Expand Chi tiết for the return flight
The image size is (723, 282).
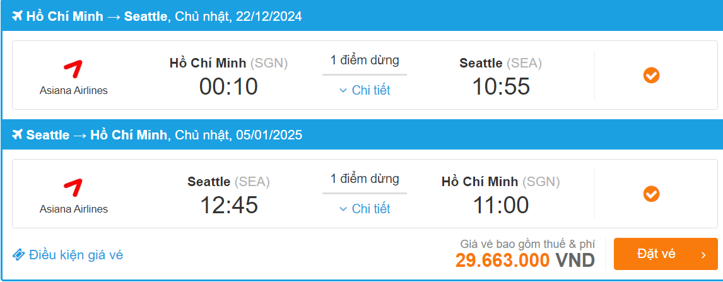370,209
